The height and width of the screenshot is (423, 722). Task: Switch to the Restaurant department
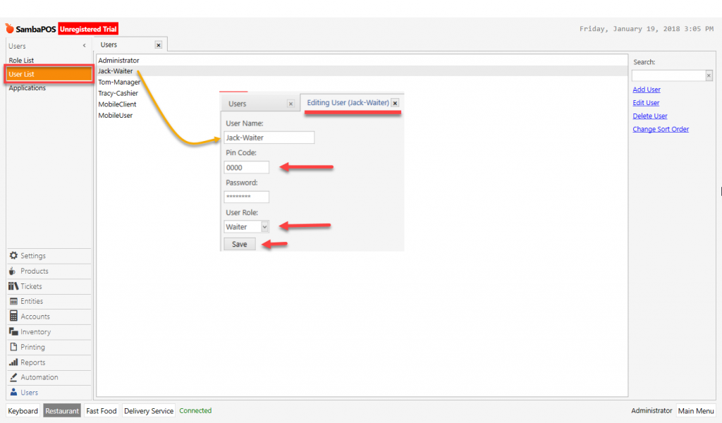(62, 411)
